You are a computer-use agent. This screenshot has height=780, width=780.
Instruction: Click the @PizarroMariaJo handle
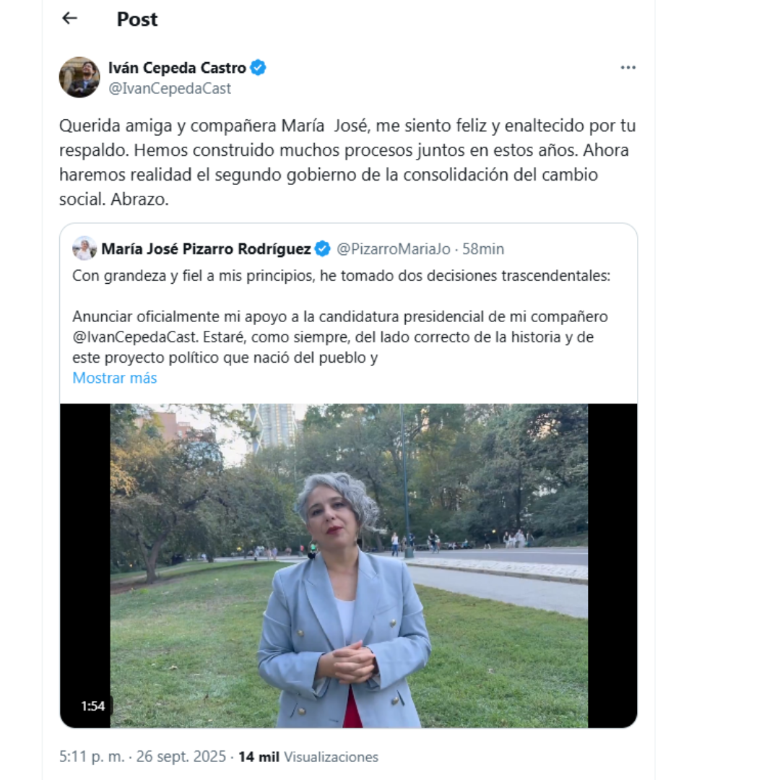point(393,249)
